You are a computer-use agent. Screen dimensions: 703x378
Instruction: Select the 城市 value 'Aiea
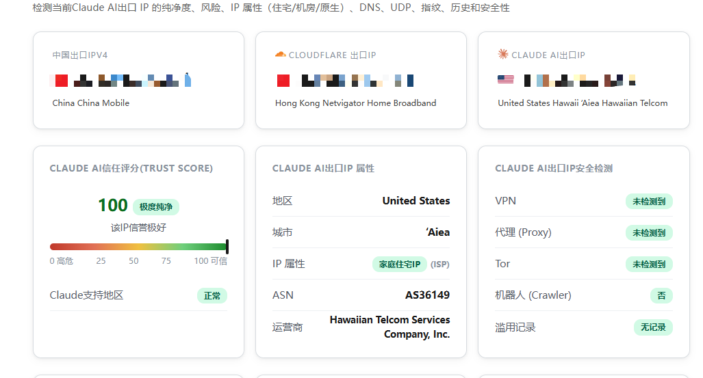[x=437, y=232]
